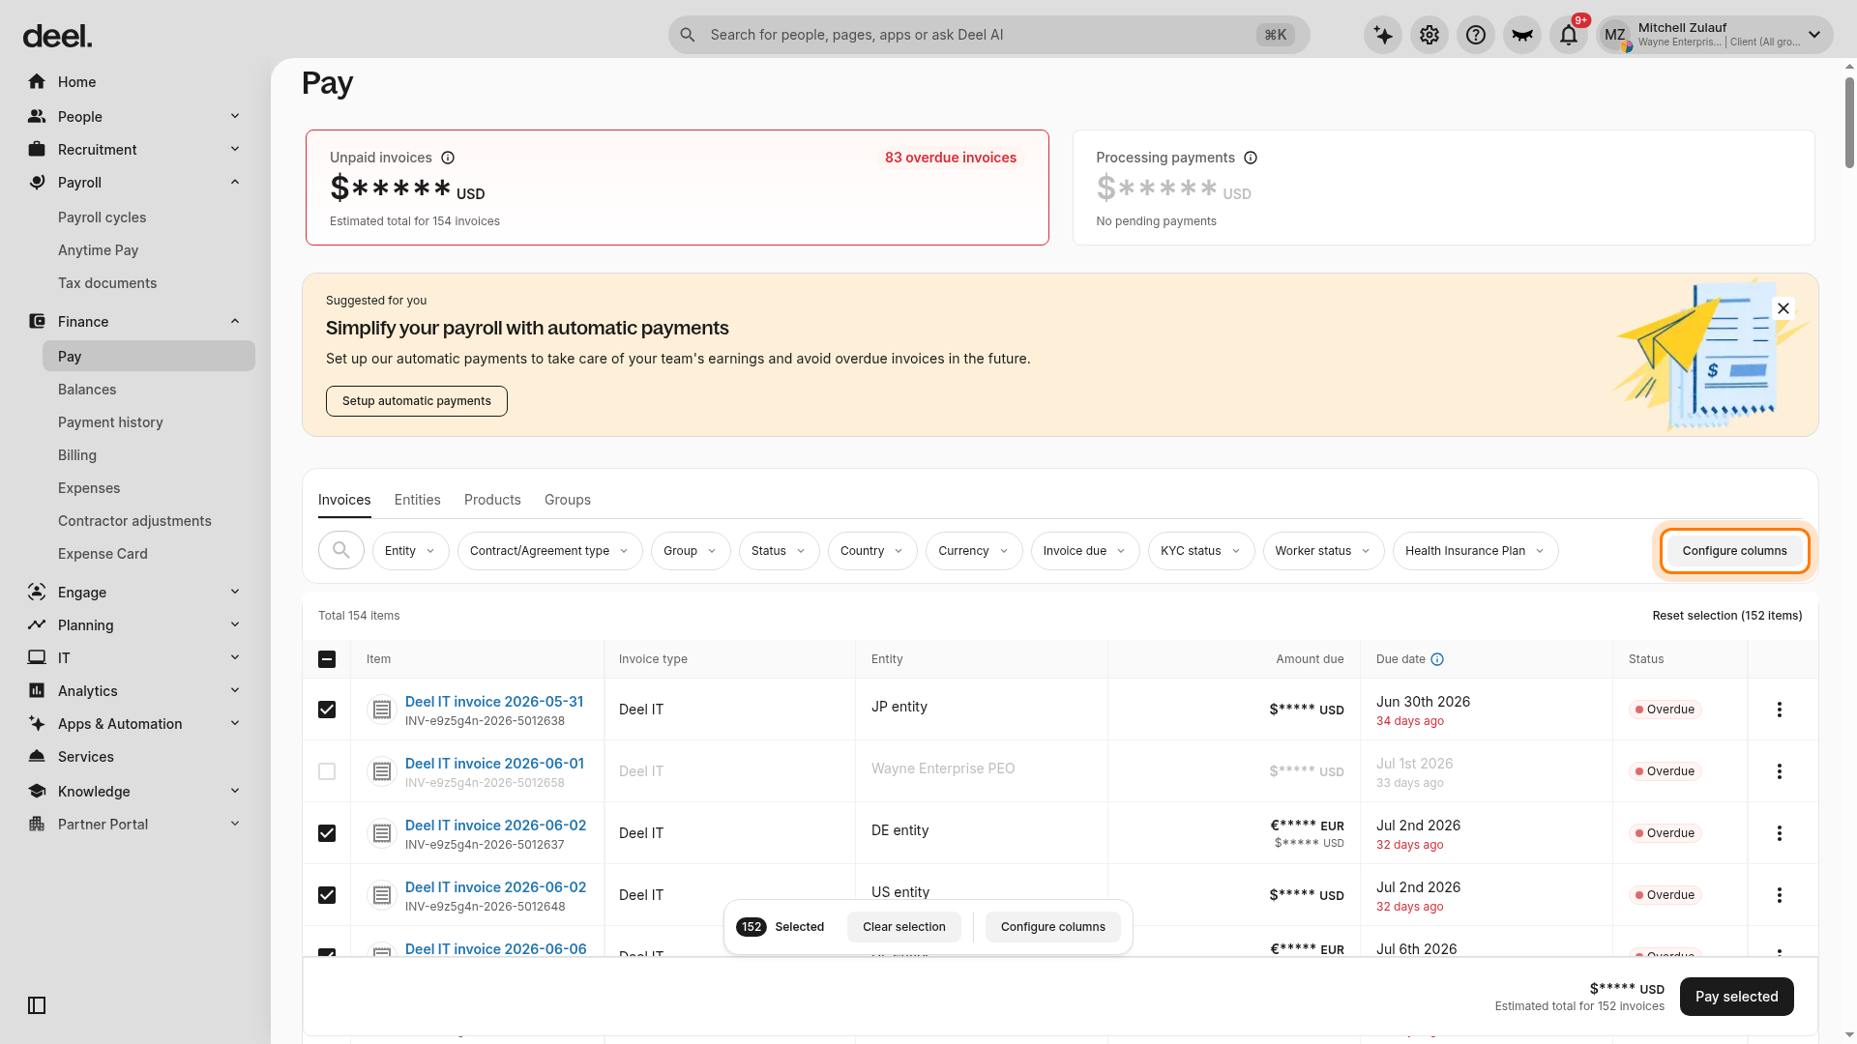Click Reset selection (152 items)
The image size is (1857, 1044).
pyautogui.click(x=1727, y=616)
